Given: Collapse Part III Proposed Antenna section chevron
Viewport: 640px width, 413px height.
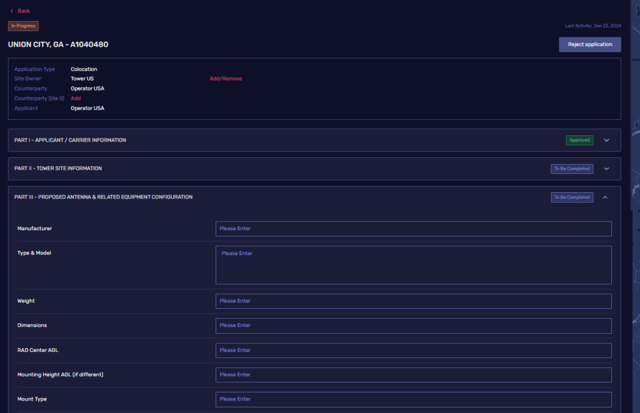Looking at the screenshot, I should (x=605, y=198).
